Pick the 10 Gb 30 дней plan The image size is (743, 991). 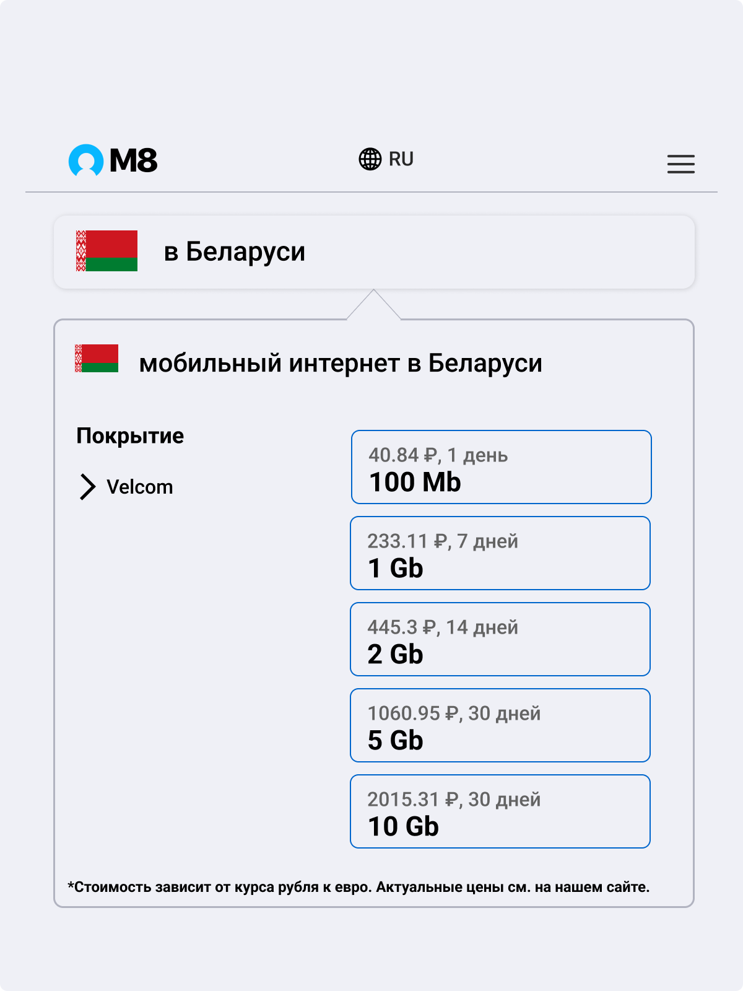tap(500, 811)
